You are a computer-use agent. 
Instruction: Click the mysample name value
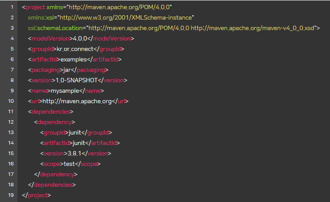tap(65, 91)
